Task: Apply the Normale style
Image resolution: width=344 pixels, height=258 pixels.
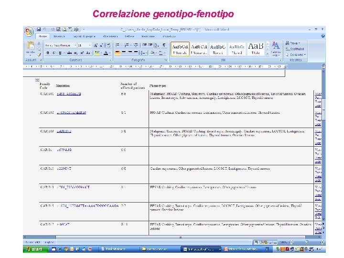Action: pos(180,49)
